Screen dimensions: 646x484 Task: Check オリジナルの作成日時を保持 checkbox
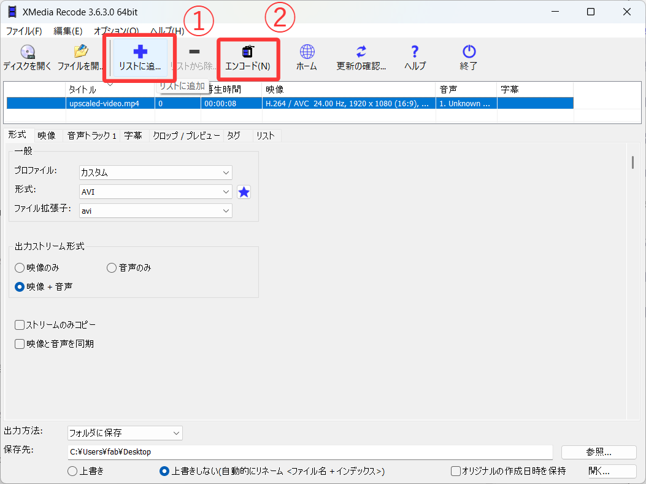pyautogui.click(x=456, y=471)
